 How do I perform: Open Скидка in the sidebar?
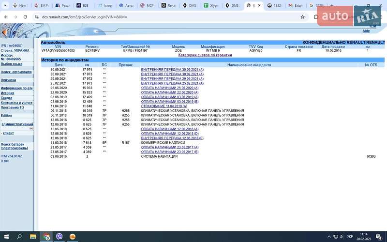point(6,98)
